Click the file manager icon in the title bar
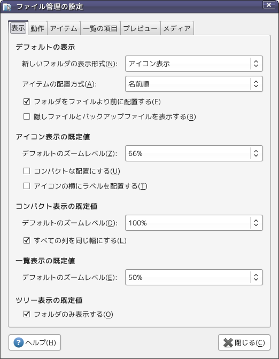The width and height of the screenshot is (279, 359). tap(7, 7)
